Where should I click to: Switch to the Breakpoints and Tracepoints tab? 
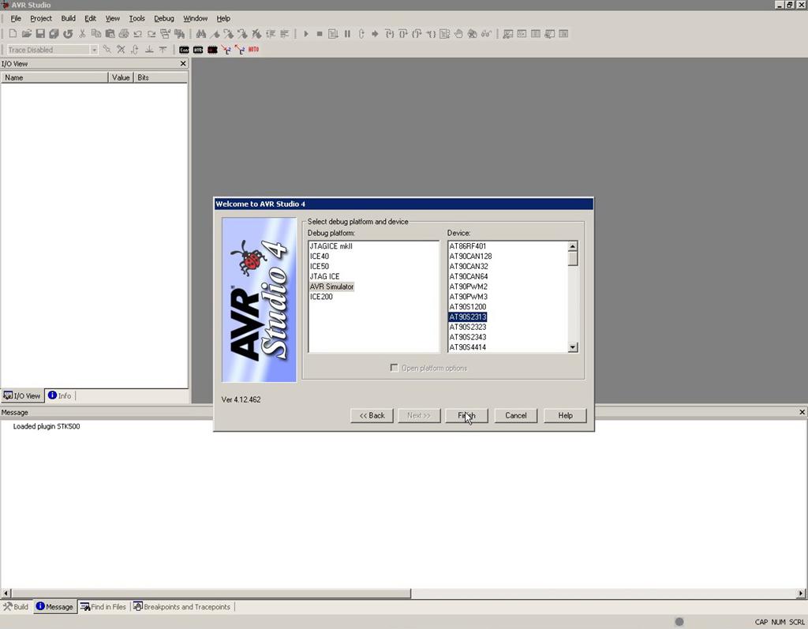click(x=182, y=607)
